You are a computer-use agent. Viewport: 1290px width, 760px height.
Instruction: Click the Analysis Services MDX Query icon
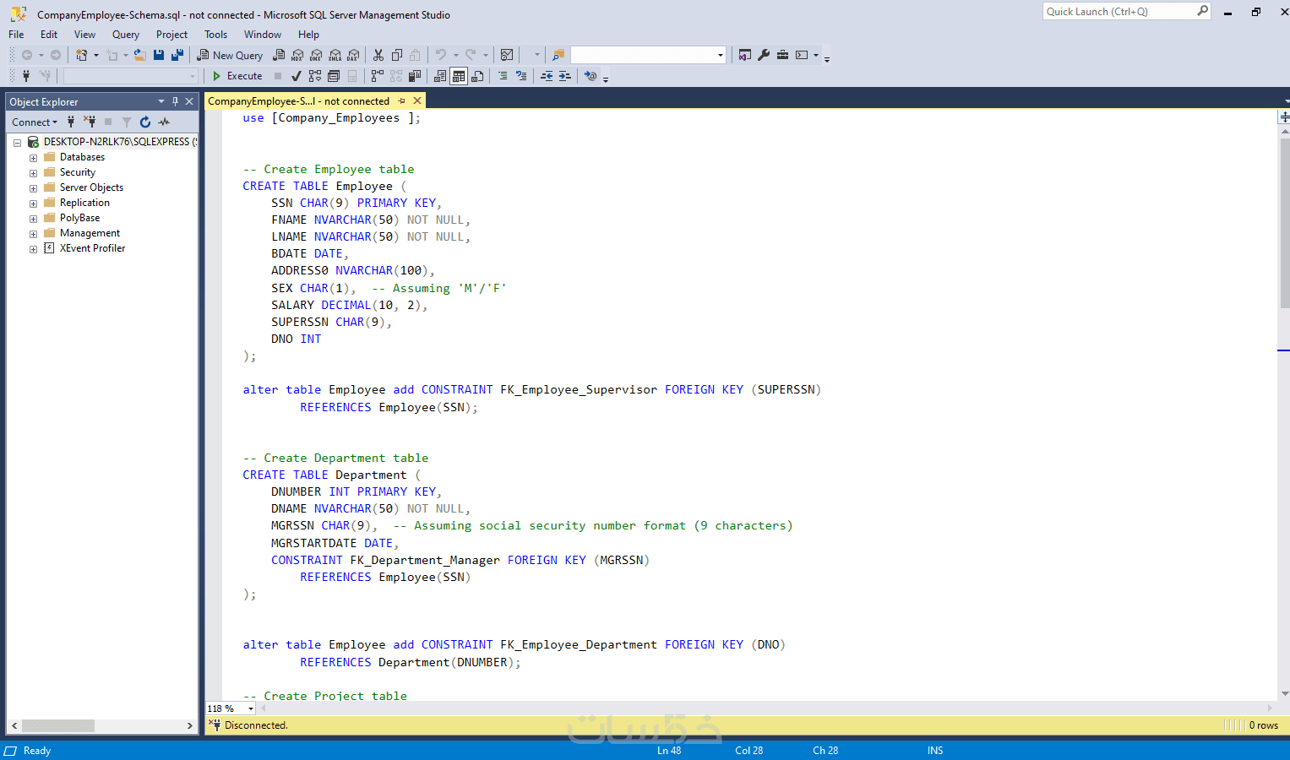tap(297, 55)
